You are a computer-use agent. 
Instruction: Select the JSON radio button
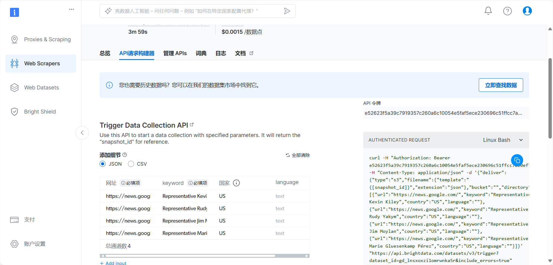[x=103, y=164]
